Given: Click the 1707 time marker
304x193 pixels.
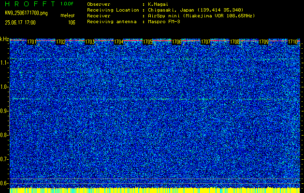Looking at the screenshot, I should pyautogui.click(x=206, y=41).
